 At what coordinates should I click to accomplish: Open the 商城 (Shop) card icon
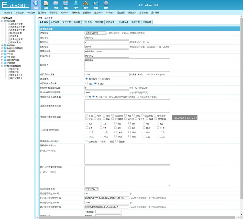(x=96, y=3)
